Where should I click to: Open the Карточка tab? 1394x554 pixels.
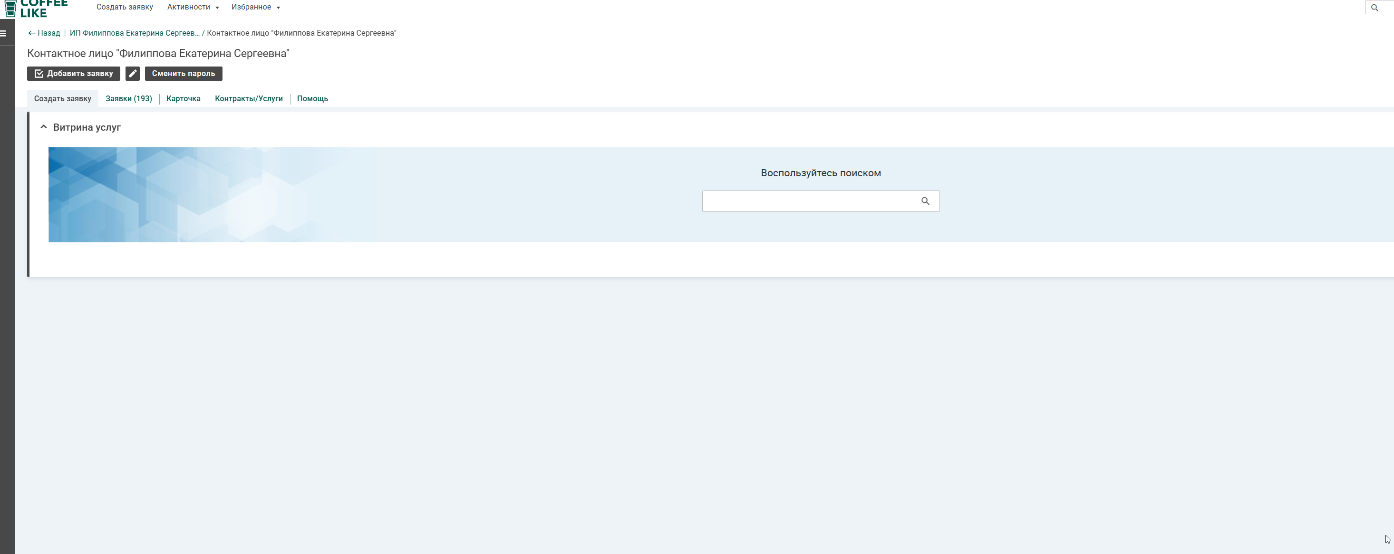coord(184,98)
